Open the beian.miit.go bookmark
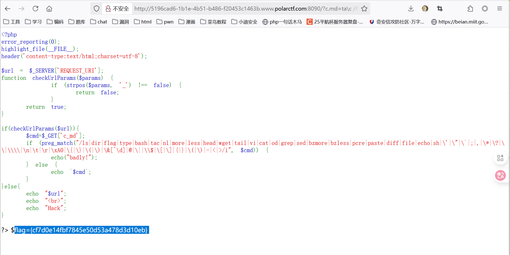Image resolution: width=510 pixels, height=255 pixels. click(x=460, y=22)
